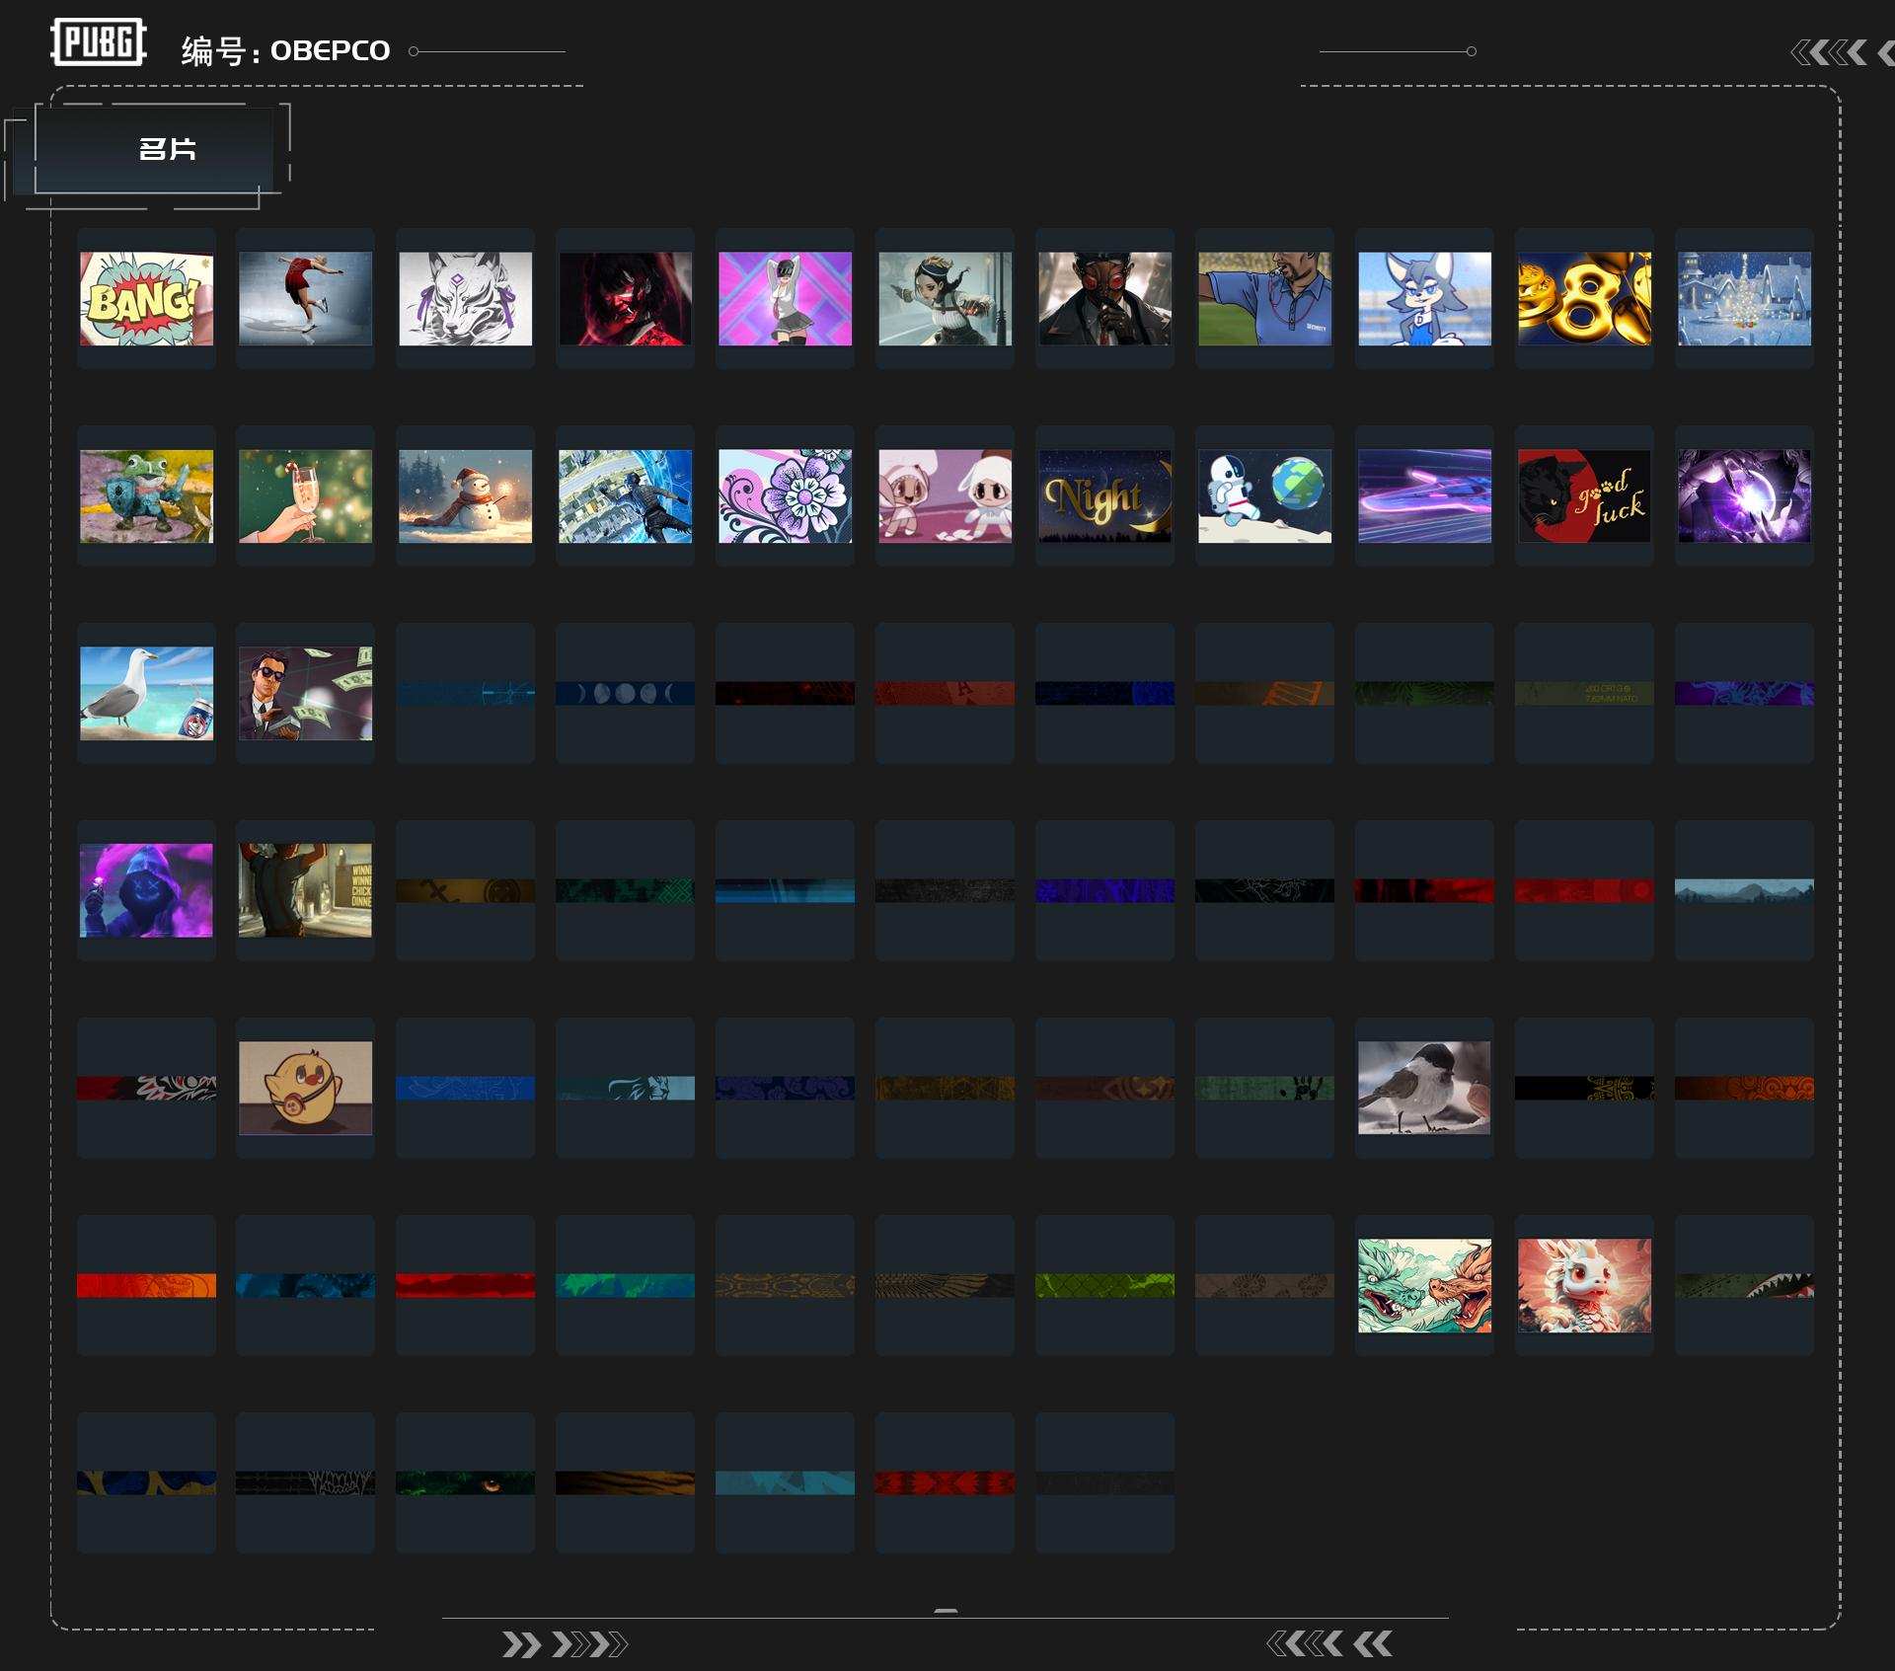Choose the figure skater nameplate
The image size is (1895, 1671).
coord(305,299)
